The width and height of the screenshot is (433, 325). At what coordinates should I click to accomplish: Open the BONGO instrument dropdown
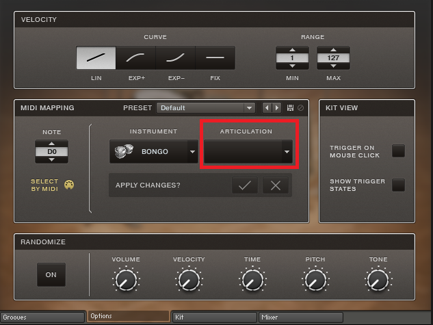(154, 152)
